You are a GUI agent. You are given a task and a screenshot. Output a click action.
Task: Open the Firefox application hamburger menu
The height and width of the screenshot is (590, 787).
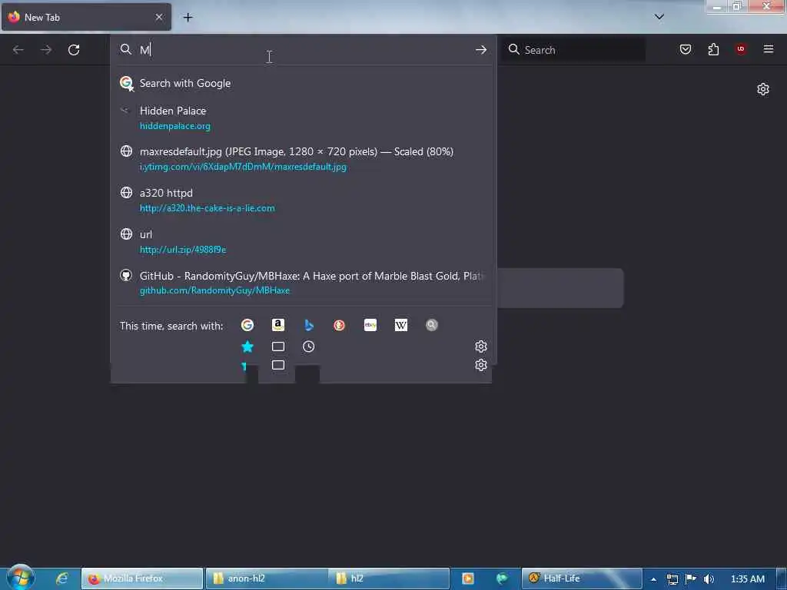coord(769,49)
